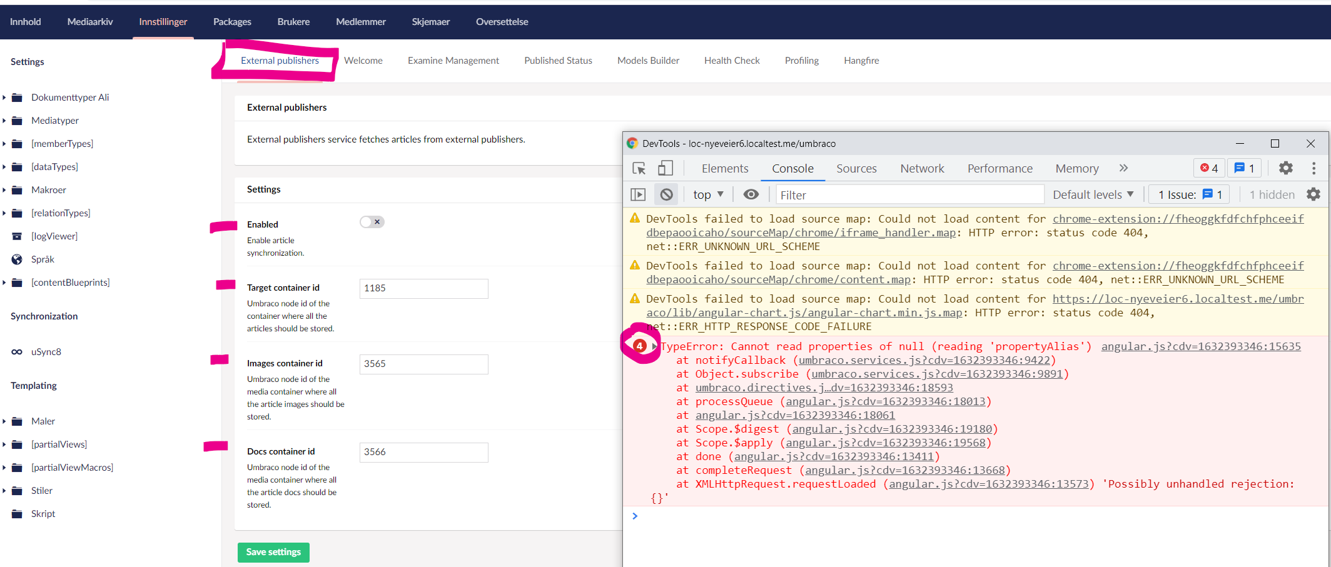This screenshot has height=567, width=1331.
Task: Click the Target container id input field
Action: point(424,288)
